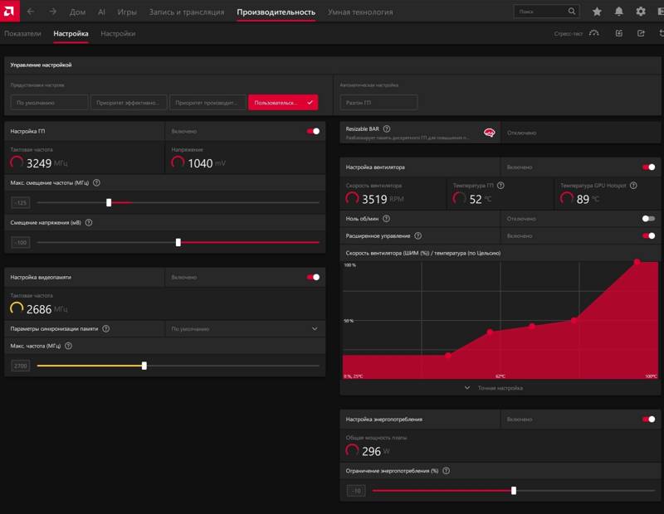This screenshot has height=514, width=664.
Task: Toggle Настройка видеопамяти switch
Action: point(313,277)
